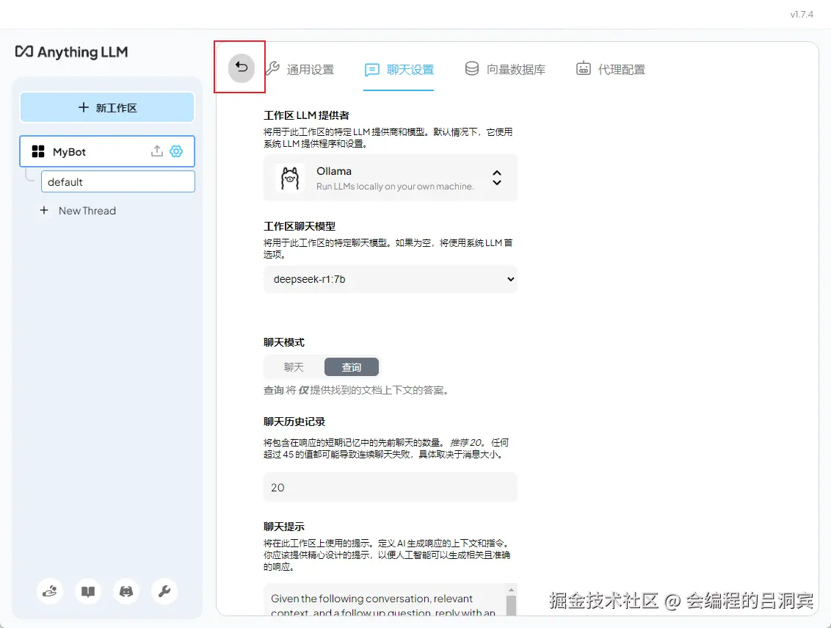Click the Ollama llama logo
The height and width of the screenshot is (628, 831).
[x=290, y=178]
